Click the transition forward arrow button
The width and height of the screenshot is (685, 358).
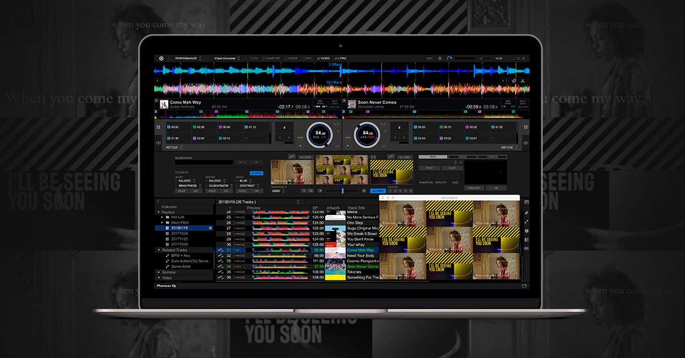click(x=304, y=190)
